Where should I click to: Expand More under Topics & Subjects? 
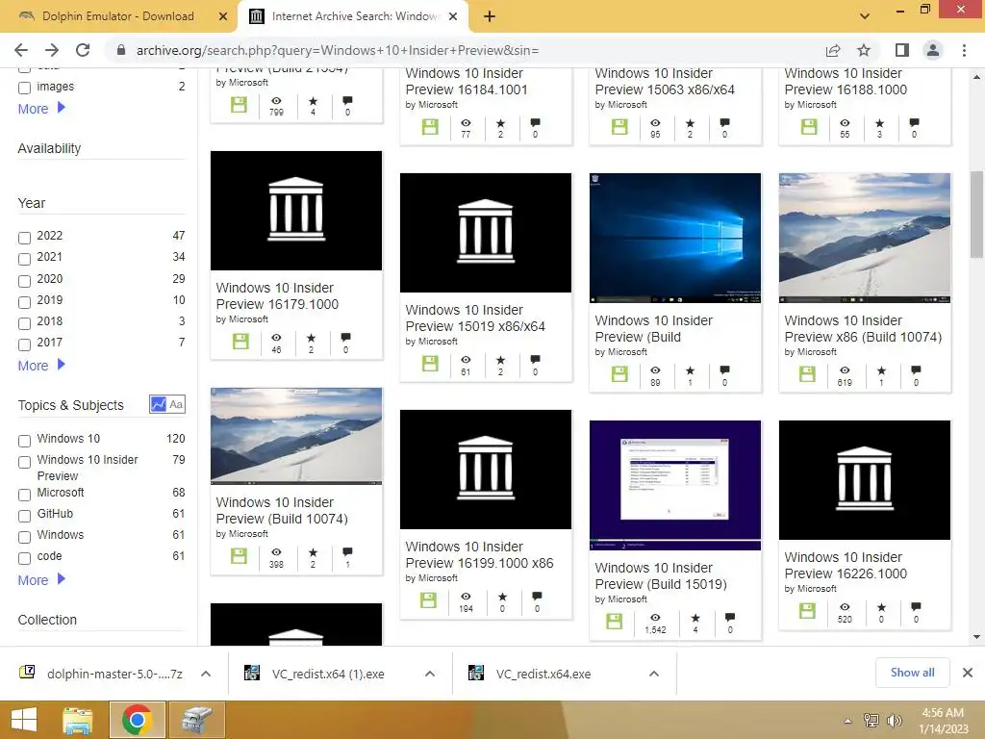pyautogui.click(x=41, y=579)
